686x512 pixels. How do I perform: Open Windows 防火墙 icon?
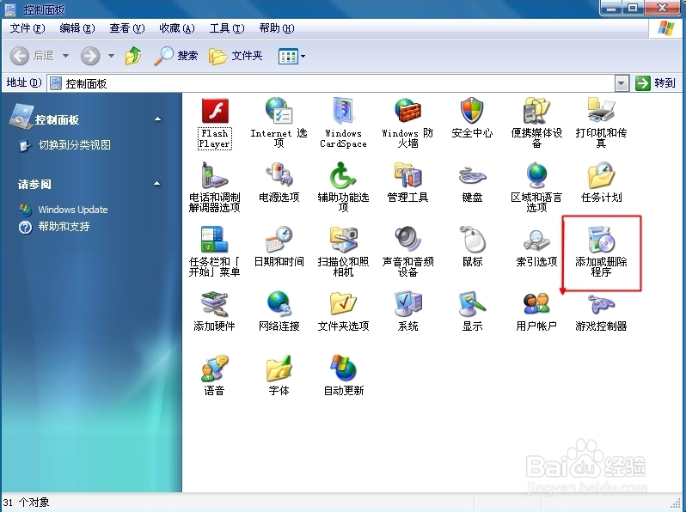coord(407,112)
